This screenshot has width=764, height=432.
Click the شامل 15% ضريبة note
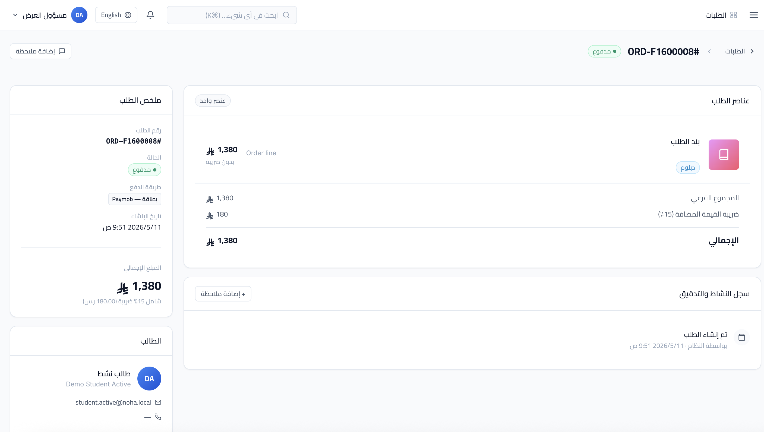pyautogui.click(x=122, y=301)
